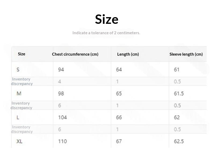Screen dimensions: 212x153
Task: Click the chest value 94 for size S
Action: [x=61, y=70]
